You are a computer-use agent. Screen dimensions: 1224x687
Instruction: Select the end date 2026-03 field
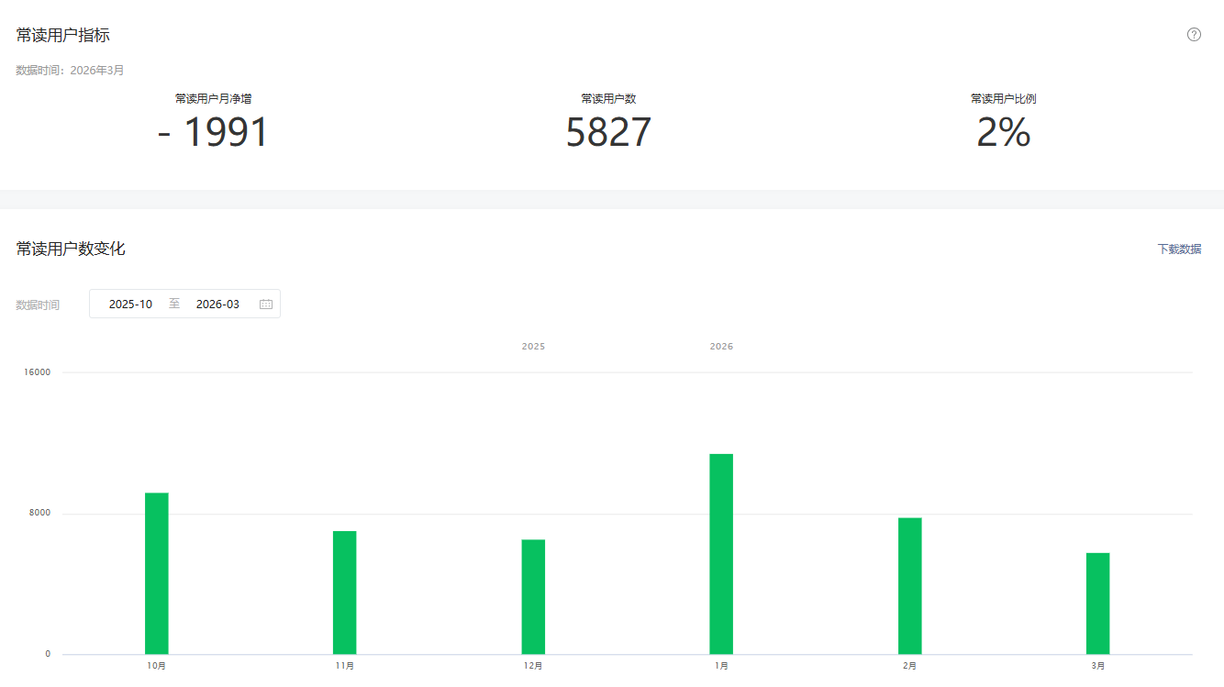click(217, 305)
